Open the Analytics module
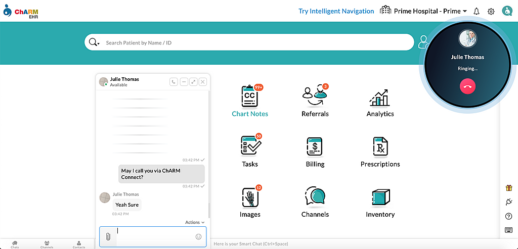 379,97
